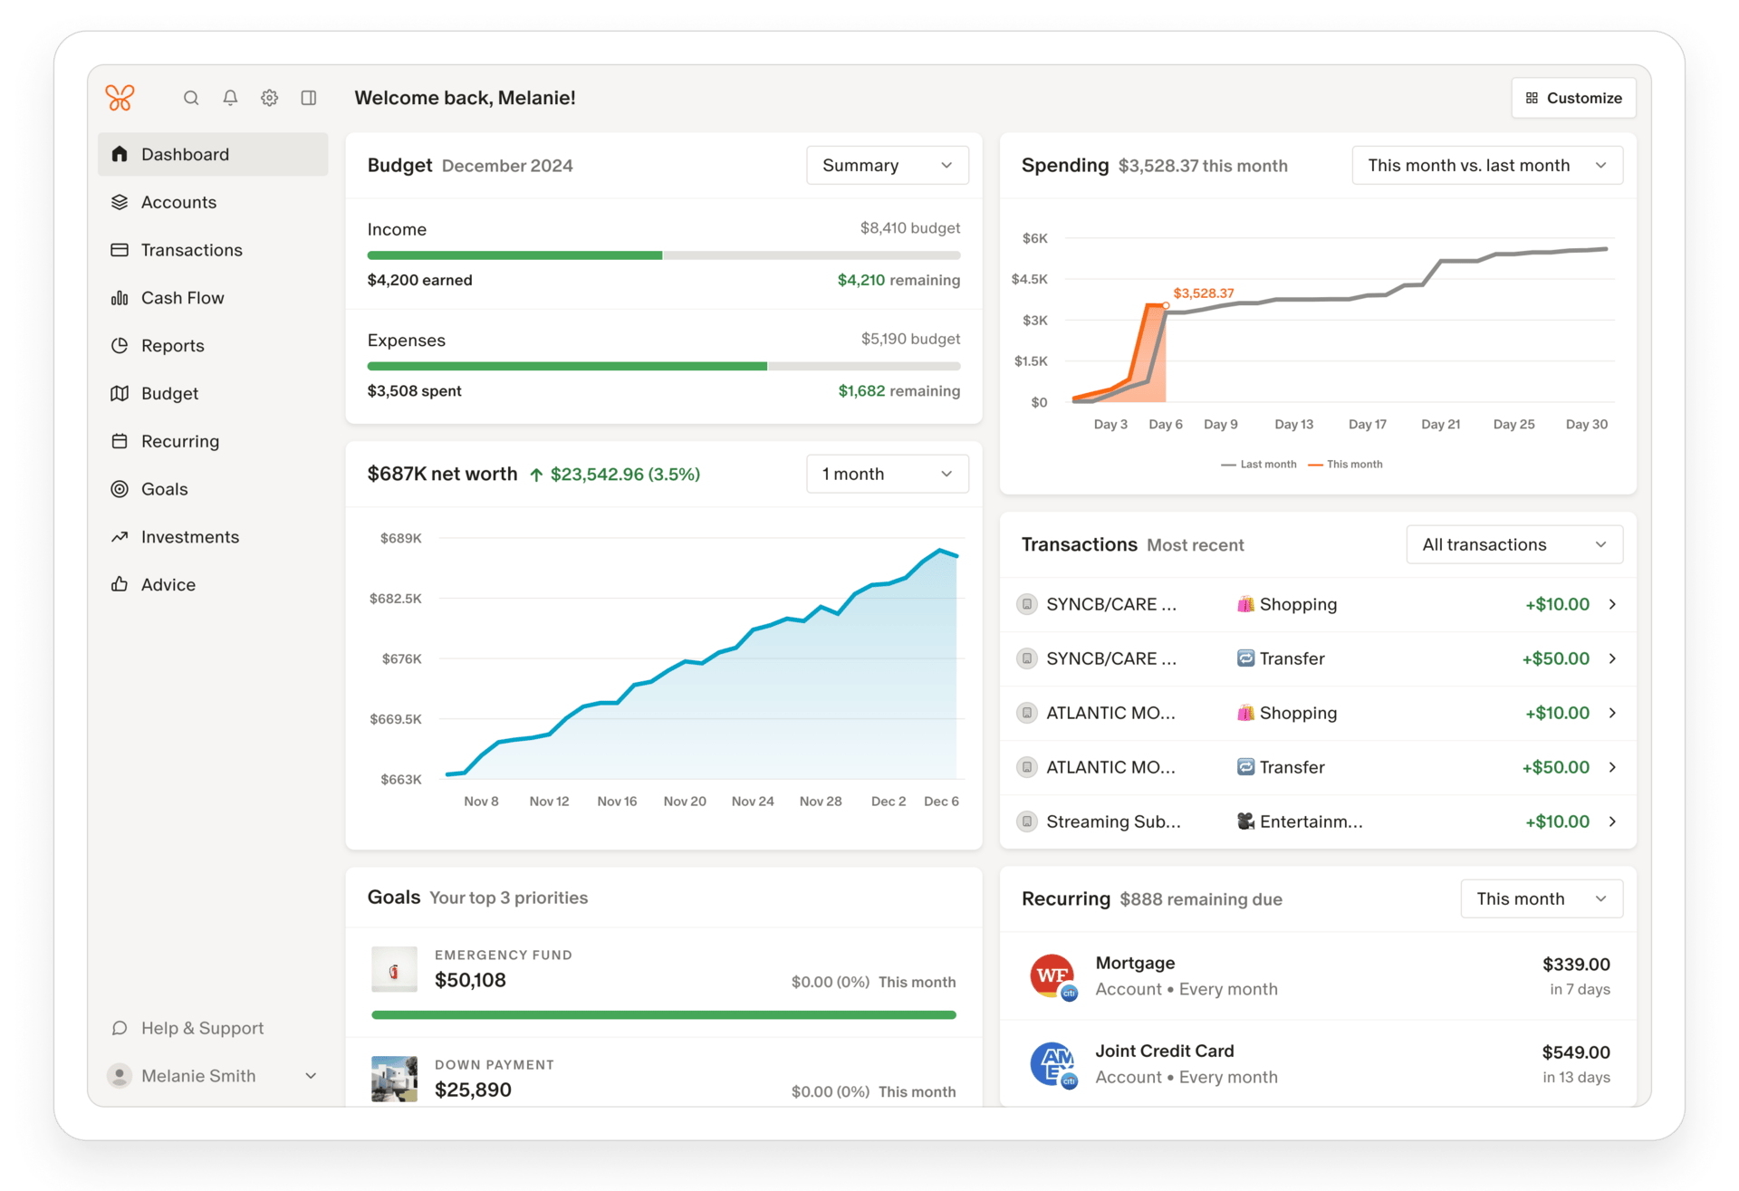This screenshot has height=1191, width=1739.
Task: Click Amex Joint Credit Card icon
Action: coord(1052,1064)
